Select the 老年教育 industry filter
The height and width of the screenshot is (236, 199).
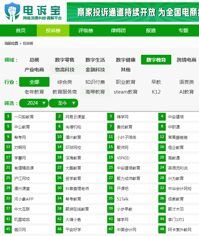[34, 92]
